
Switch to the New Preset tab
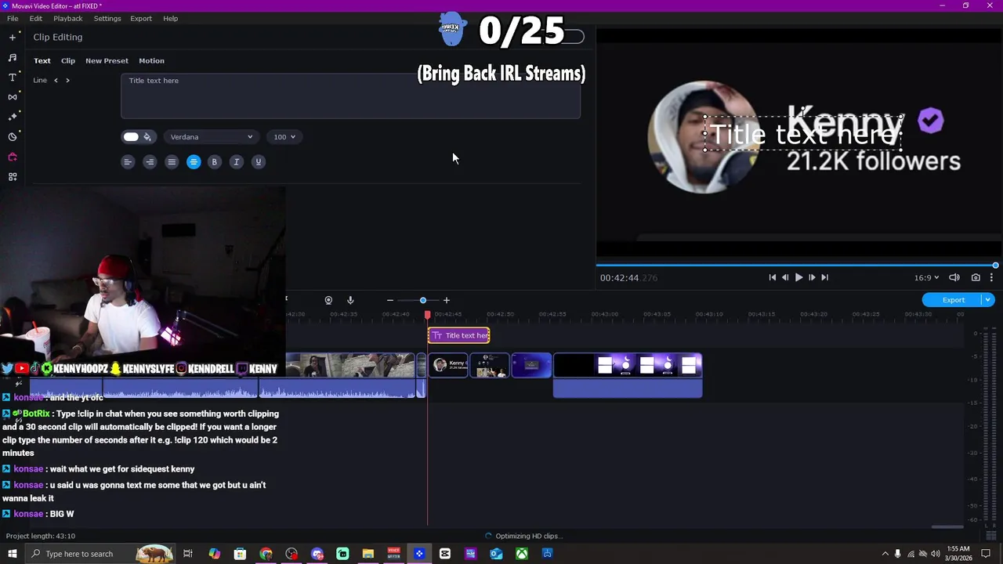[x=107, y=60]
